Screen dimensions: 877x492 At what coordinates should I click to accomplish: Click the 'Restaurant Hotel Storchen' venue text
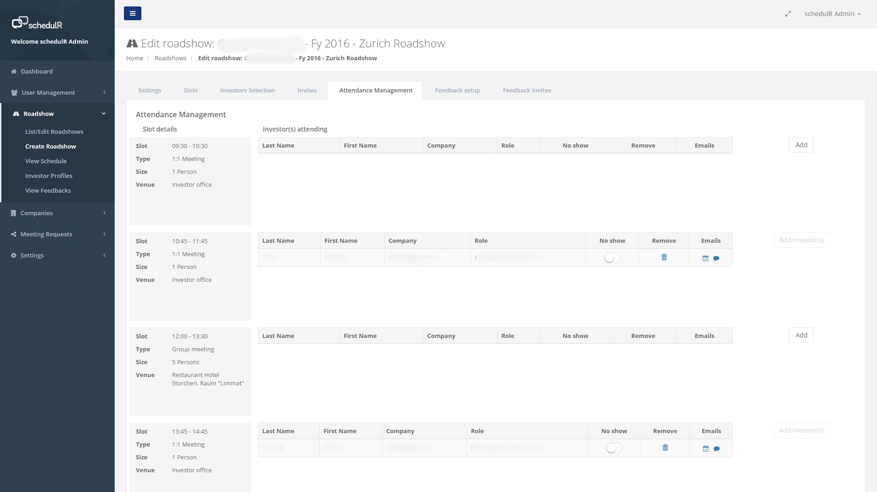208,379
